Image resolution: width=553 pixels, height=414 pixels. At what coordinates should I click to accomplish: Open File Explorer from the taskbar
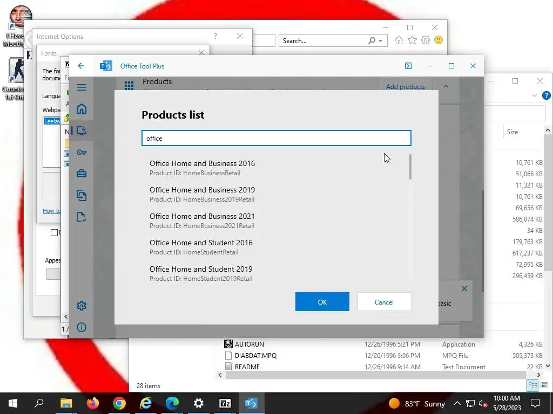click(x=66, y=403)
